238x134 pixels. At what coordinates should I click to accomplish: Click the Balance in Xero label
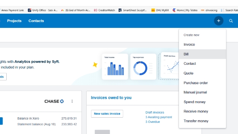(28, 118)
